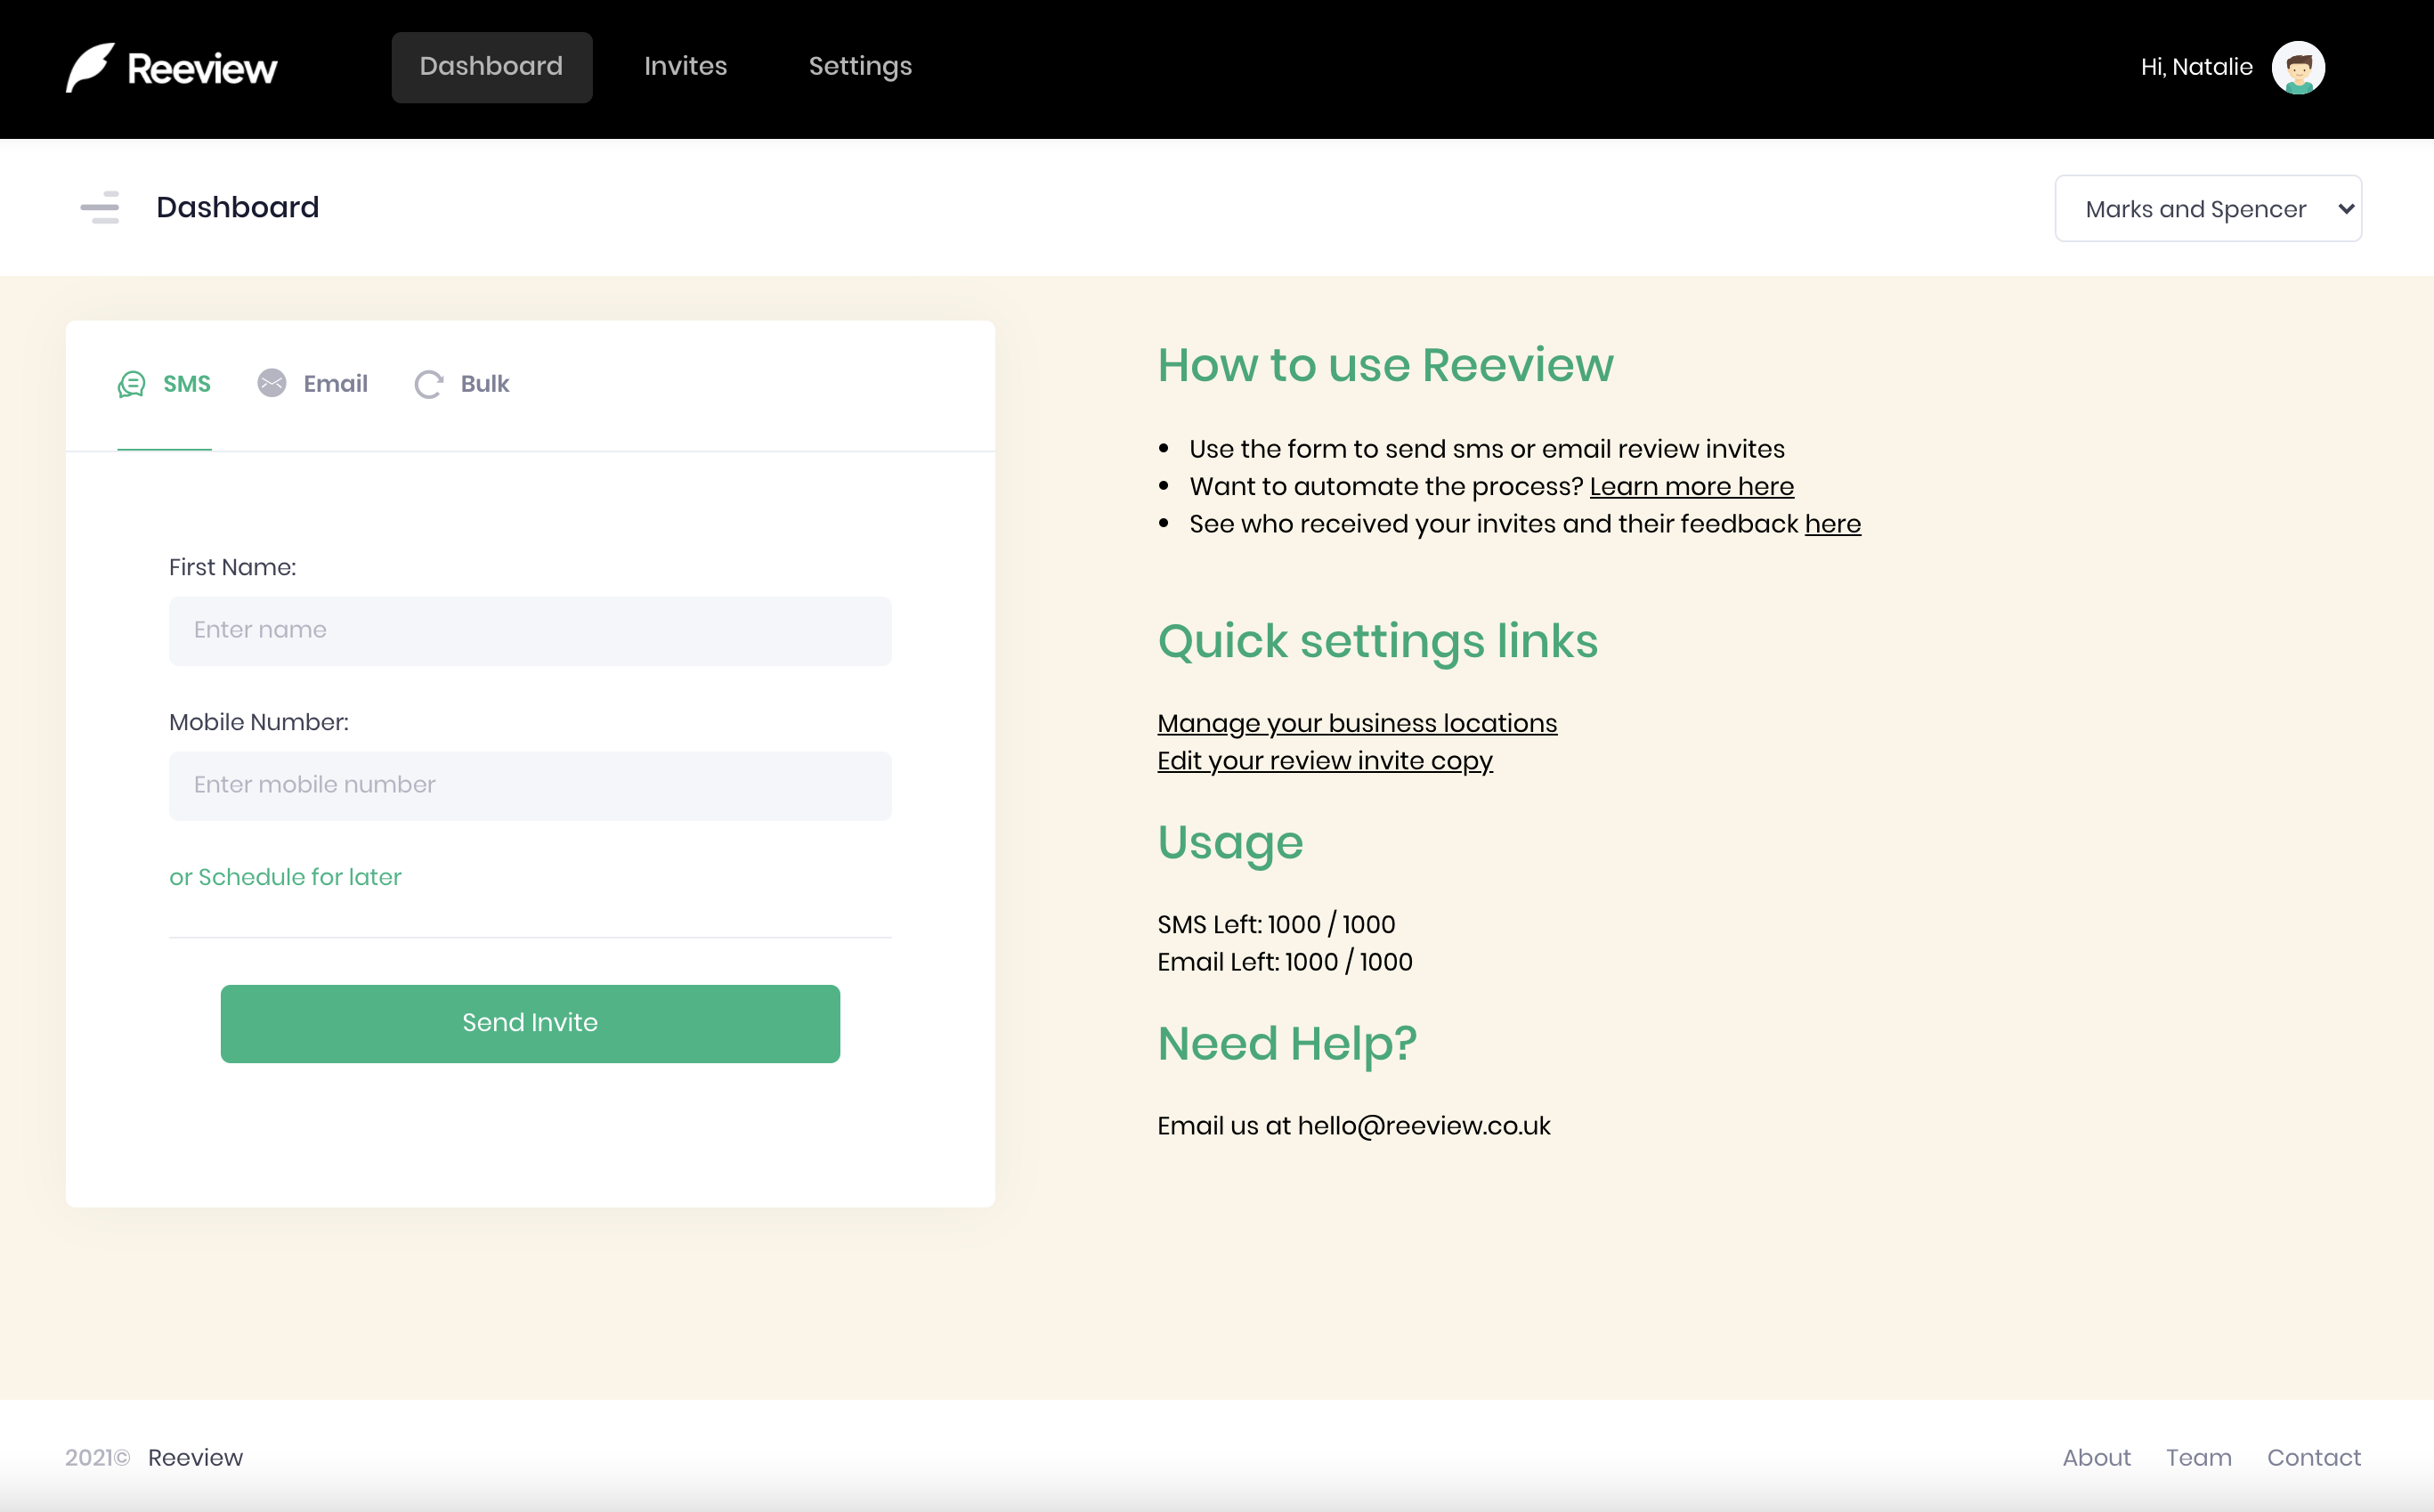Click 'or Schedule for later' link
The height and width of the screenshot is (1512, 2434).
click(x=285, y=877)
